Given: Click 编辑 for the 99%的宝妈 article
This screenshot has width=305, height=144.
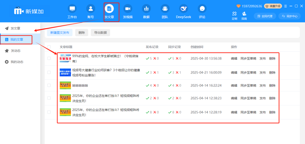Looking at the screenshot, I should tap(234, 58).
